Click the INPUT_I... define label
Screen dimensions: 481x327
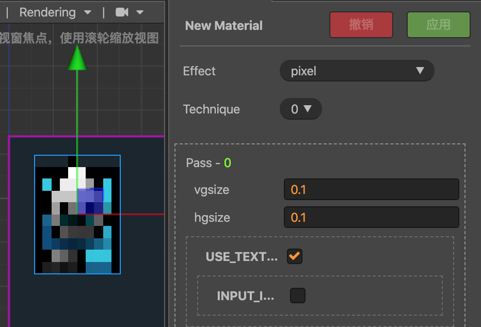click(246, 296)
